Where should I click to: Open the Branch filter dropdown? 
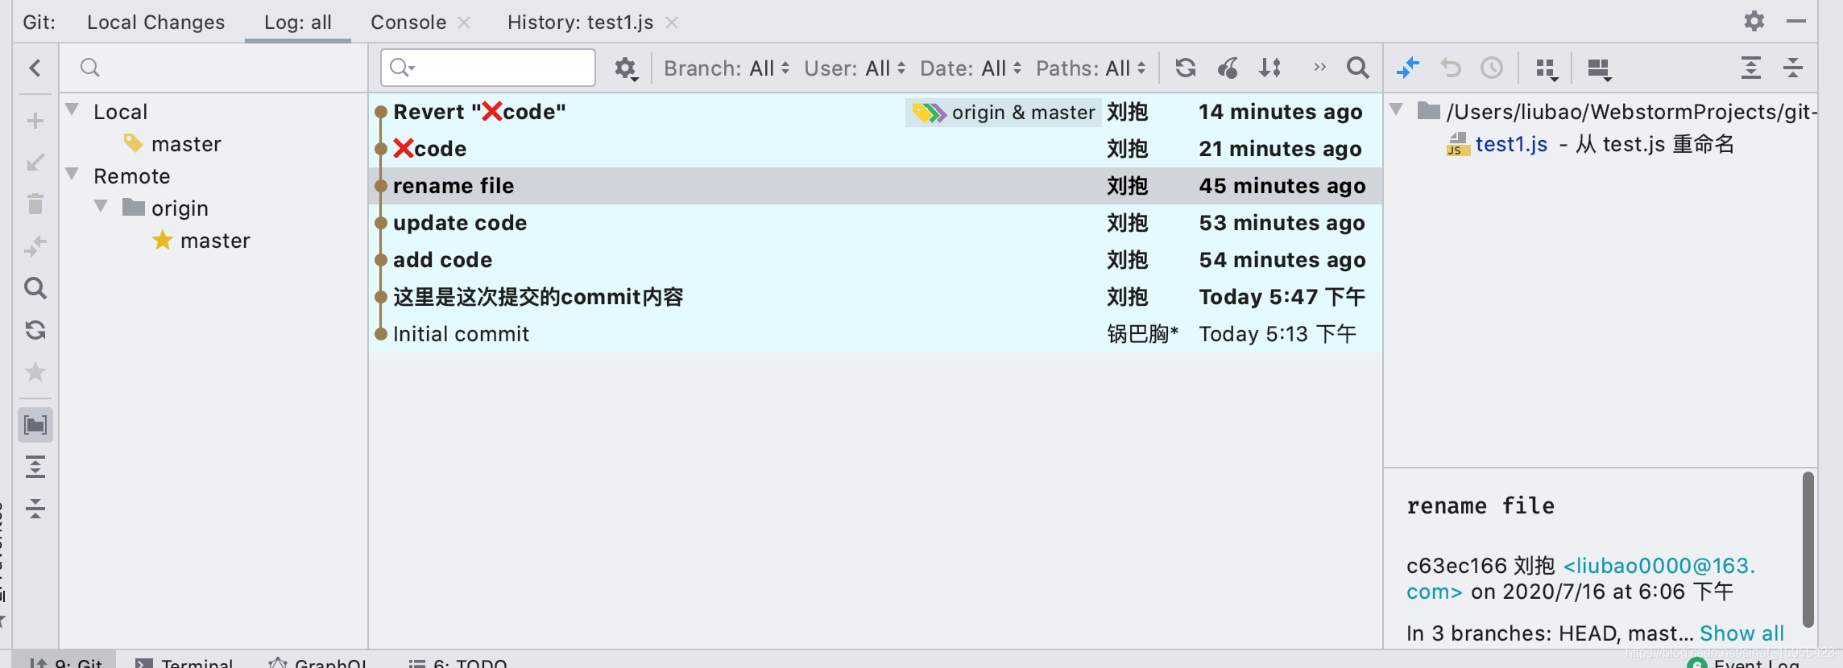coord(727,68)
